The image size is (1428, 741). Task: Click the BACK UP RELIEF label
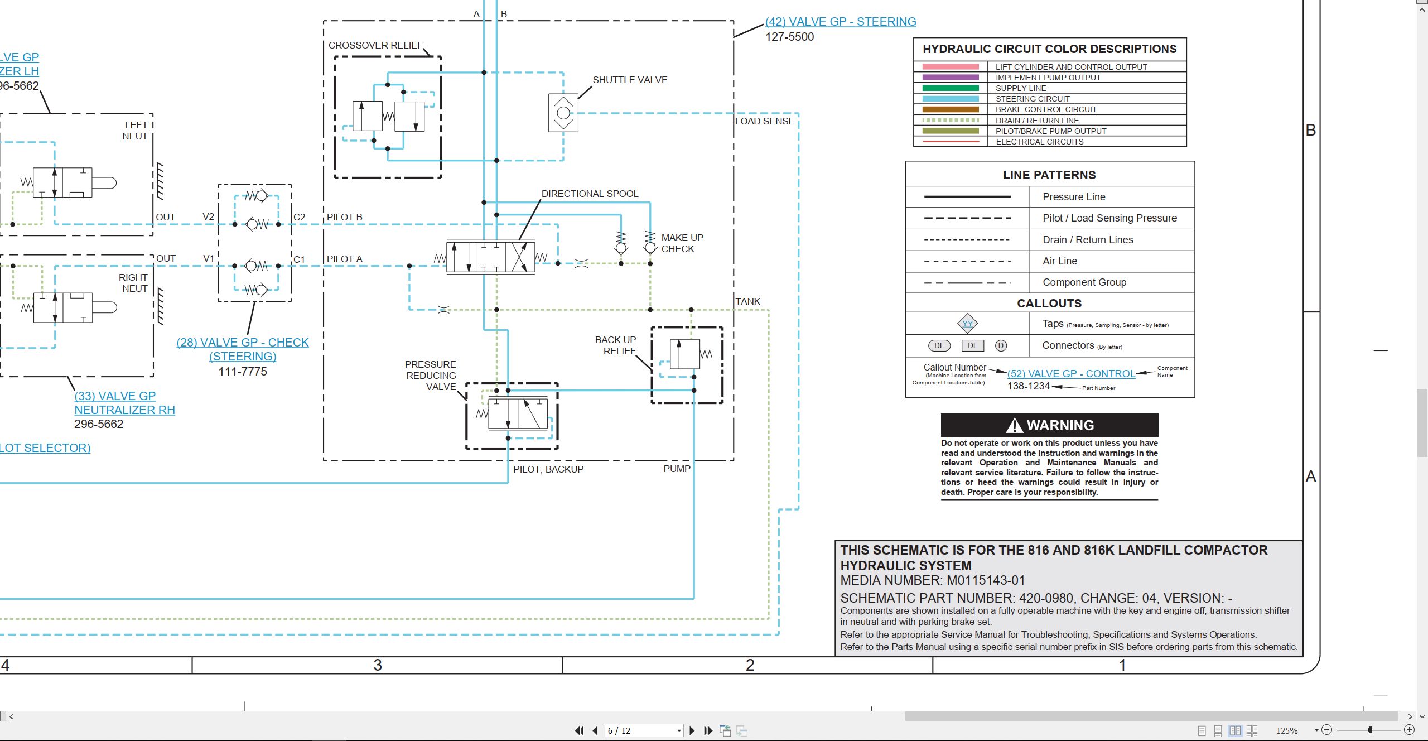[615, 345]
